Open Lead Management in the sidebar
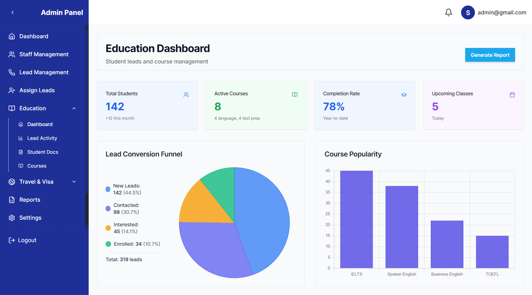This screenshot has height=295, width=532. pos(44,72)
